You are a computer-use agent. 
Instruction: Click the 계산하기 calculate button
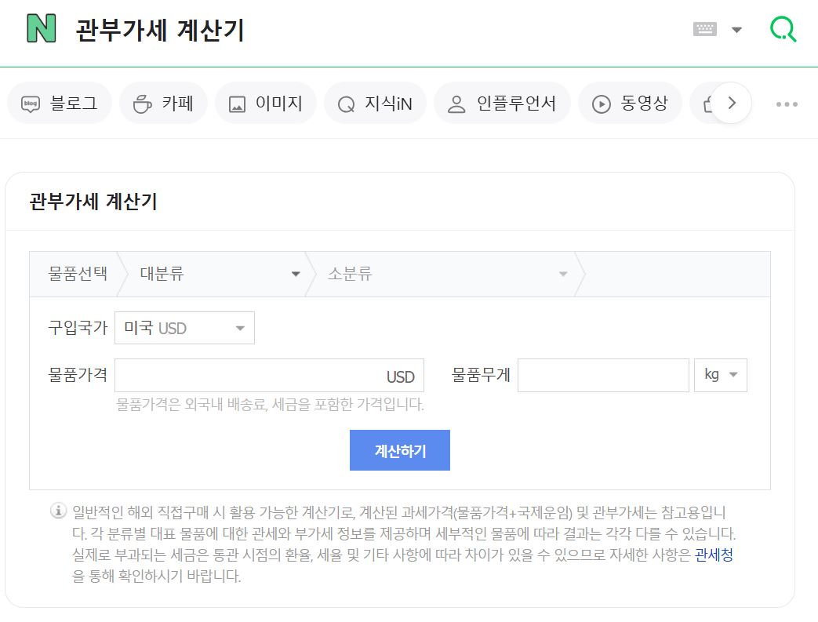[400, 449]
